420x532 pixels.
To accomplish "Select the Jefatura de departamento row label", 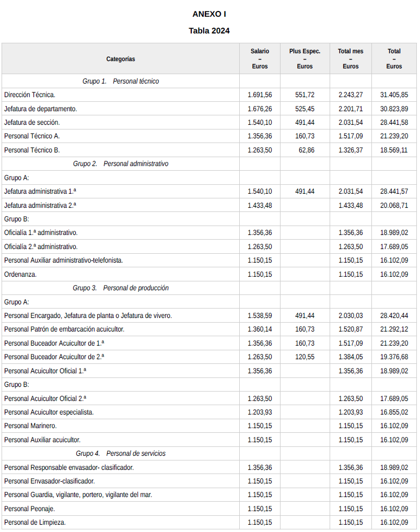I will (41, 109).
